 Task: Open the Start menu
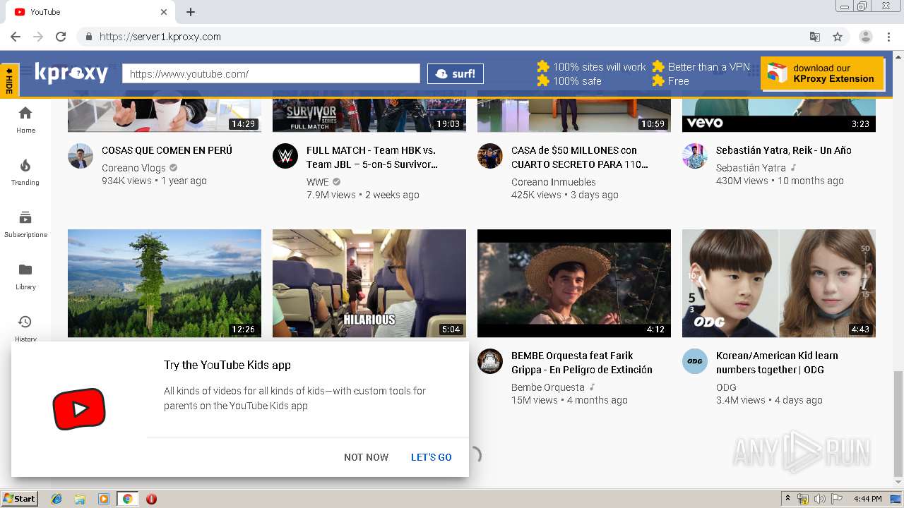[x=20, y=499]
